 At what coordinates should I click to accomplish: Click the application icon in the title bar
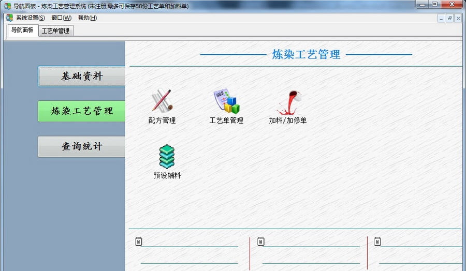(7, 6)
